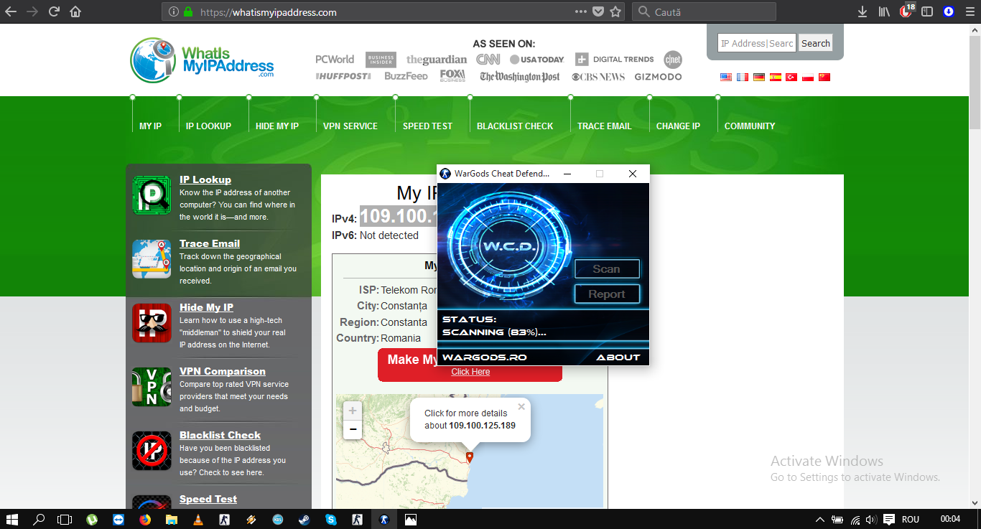The image size is (981, 529).
Task: Open the Blacklist Check icon
Action: pyautogui.click(x=152, y=451)
